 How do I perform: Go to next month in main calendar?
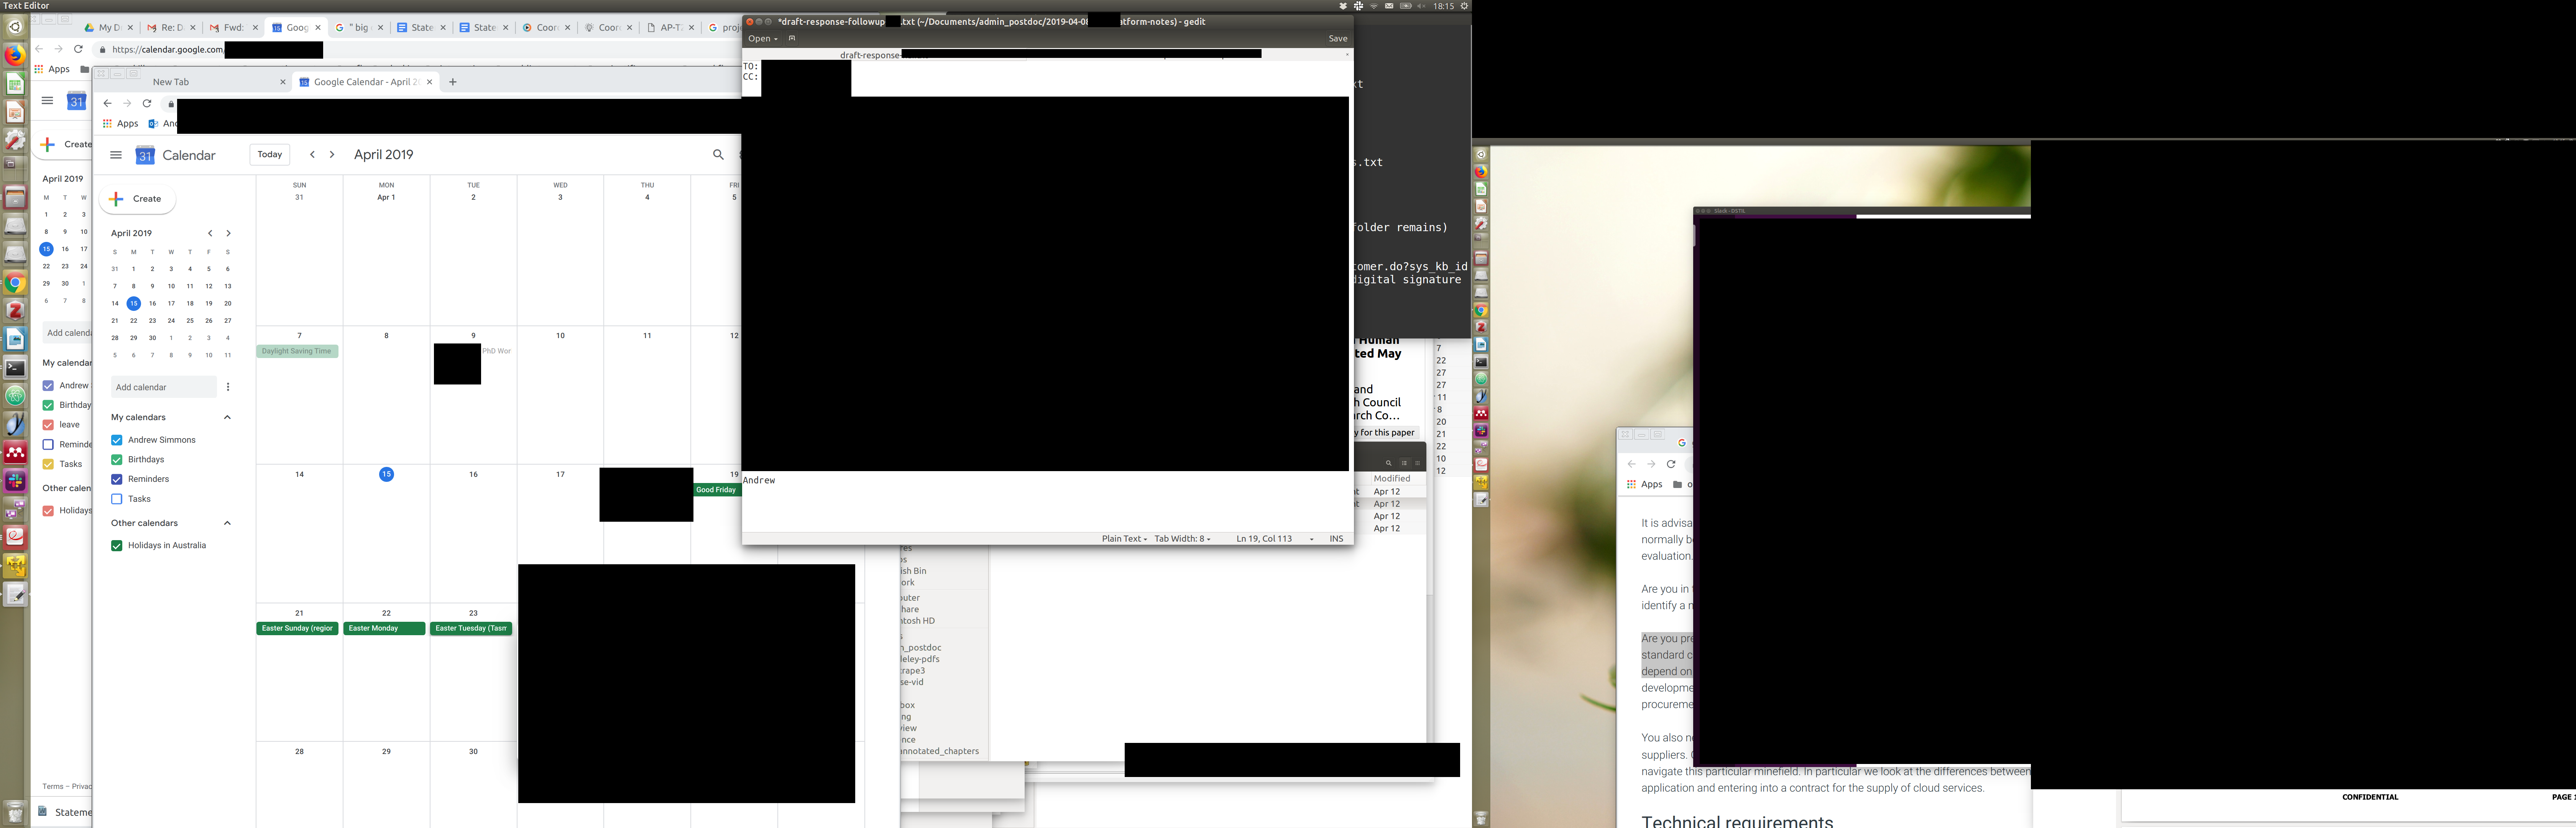click(332, 154)
